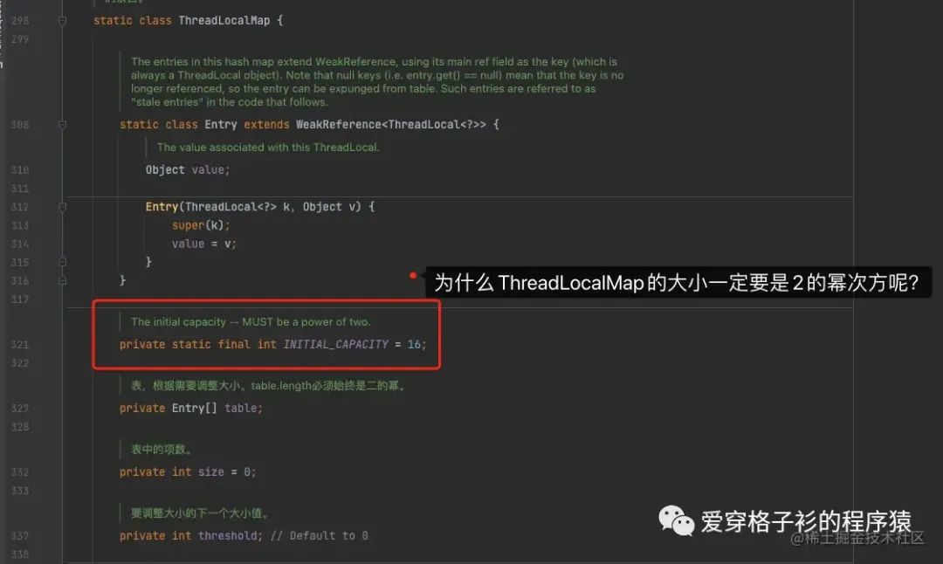
Task: Select the INITIAL_CAPACITY constant name
Action: [335, 344]
